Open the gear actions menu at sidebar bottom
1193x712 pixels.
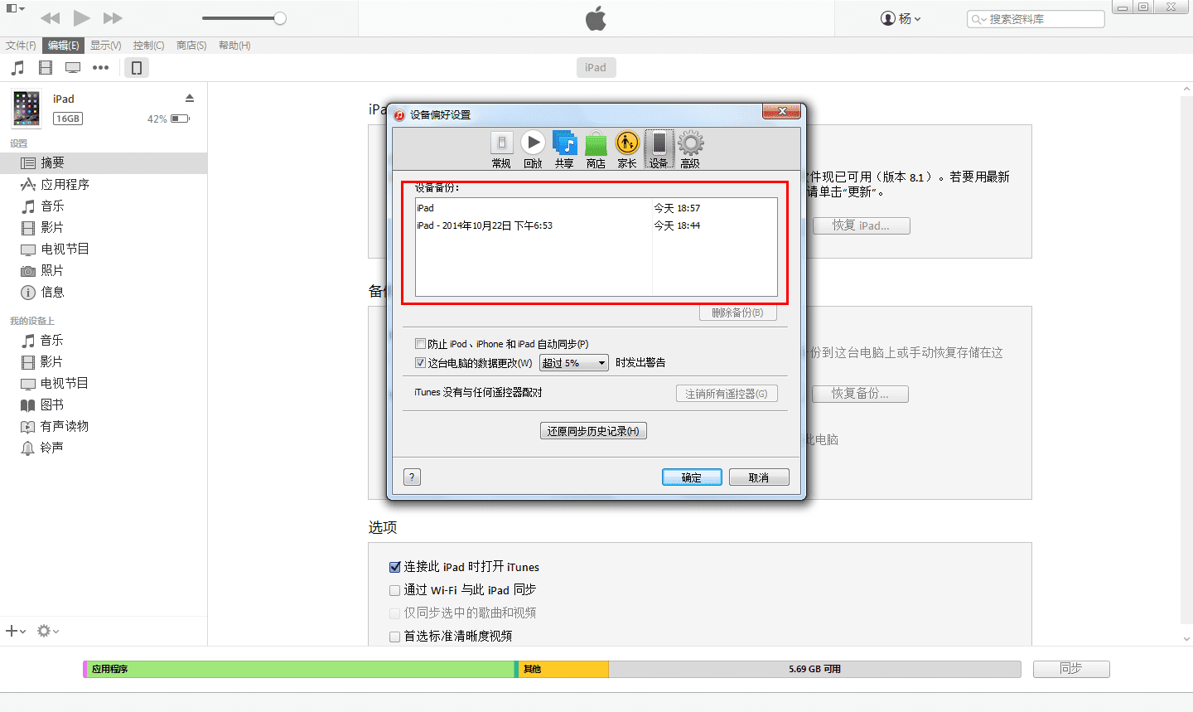coord(47,631)
